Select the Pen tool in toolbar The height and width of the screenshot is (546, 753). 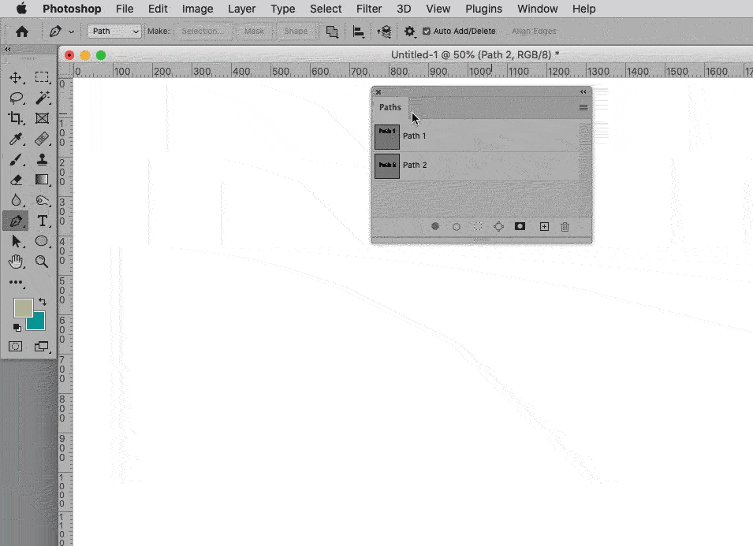pyautogui.click(x=15, y=221)
